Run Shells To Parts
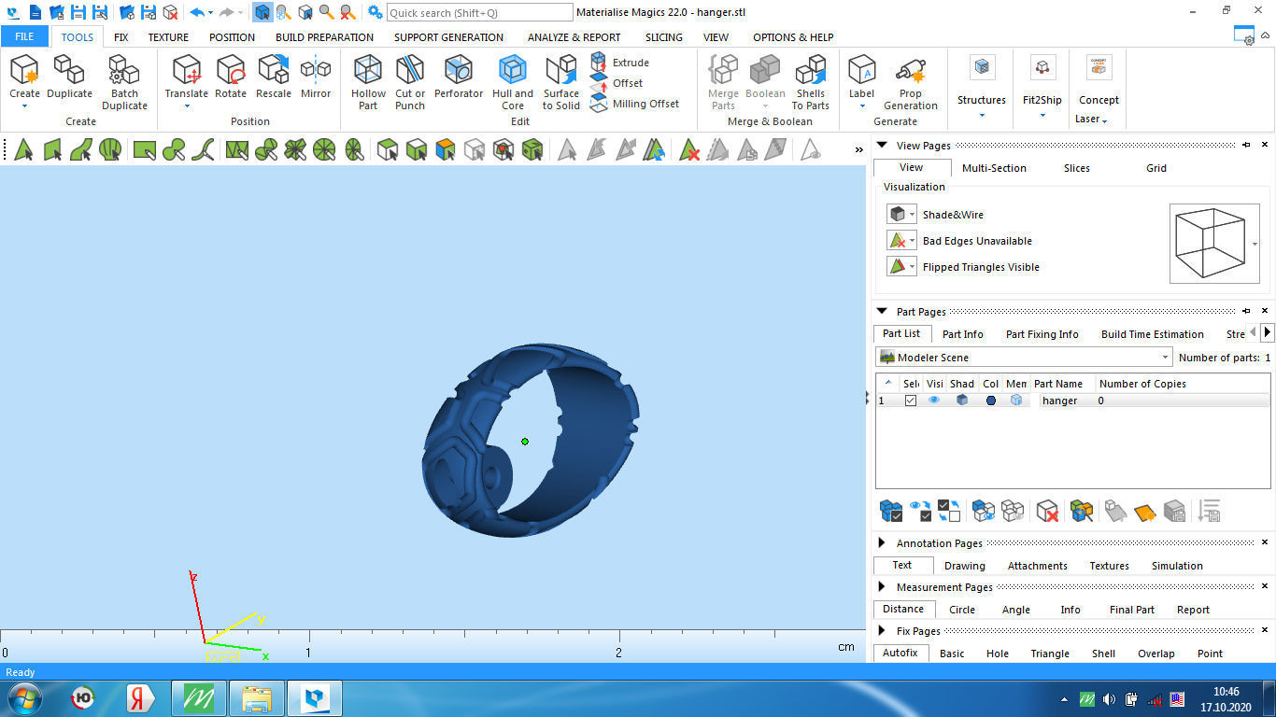Screen dimensions: 1276x717 pos(811,82)
